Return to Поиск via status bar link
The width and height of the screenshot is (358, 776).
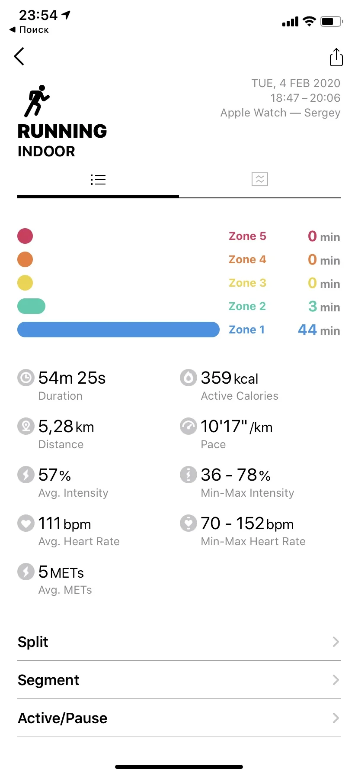point(29,30)
